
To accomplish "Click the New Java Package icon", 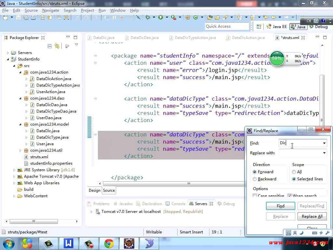I will [188, 18].
